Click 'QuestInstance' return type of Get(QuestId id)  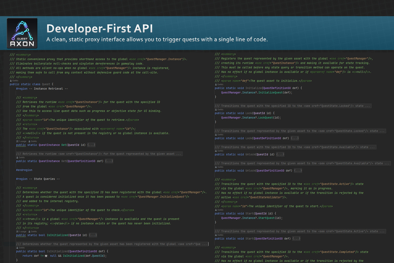[x=49, y=145]
